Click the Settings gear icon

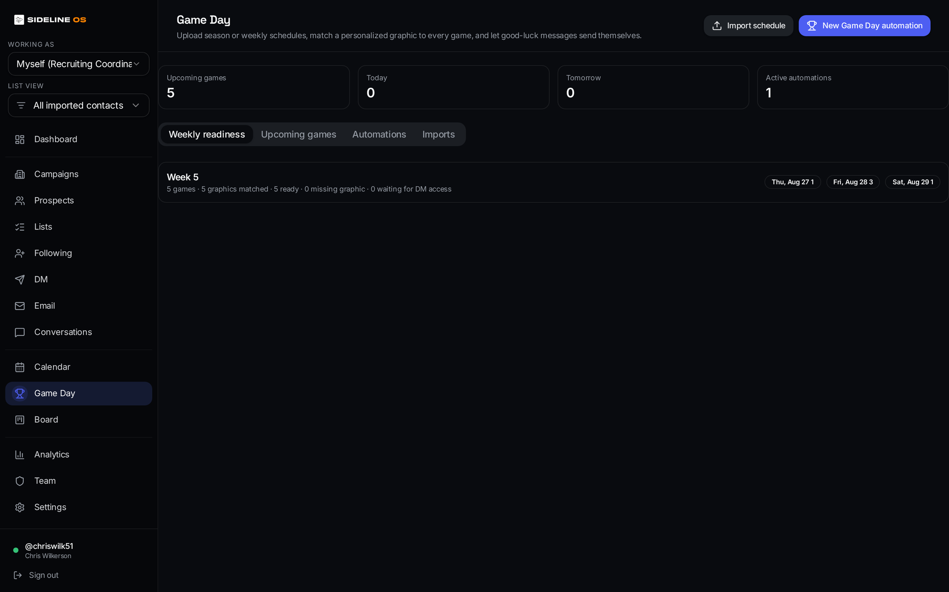19,507
